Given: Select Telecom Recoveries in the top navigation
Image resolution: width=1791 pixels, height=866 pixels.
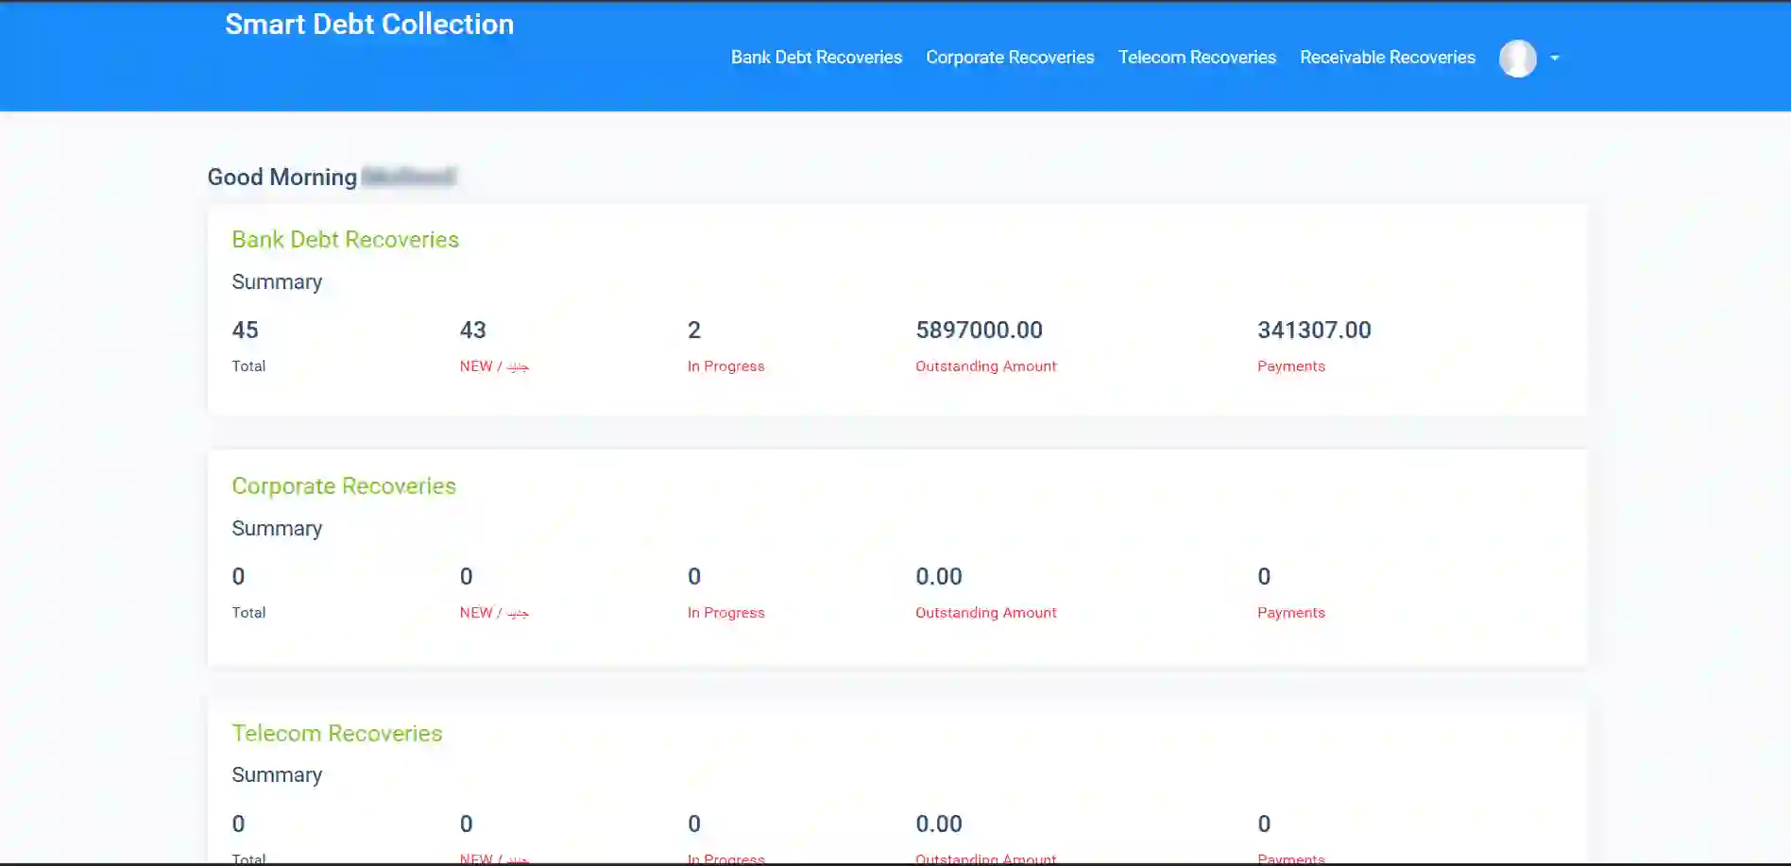Looking at the screenshot, I should tap(1197, 57).
